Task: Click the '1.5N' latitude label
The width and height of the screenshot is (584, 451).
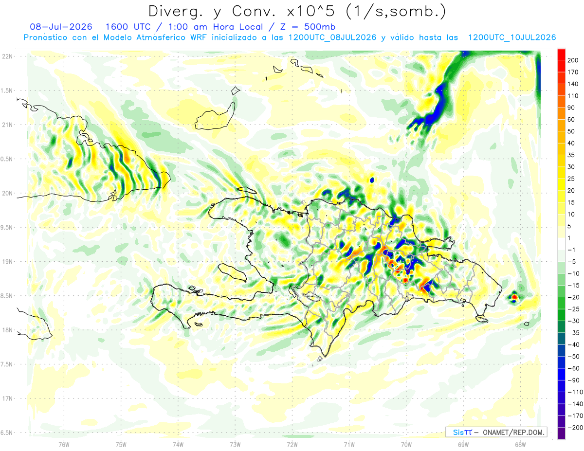Action: 6,90
